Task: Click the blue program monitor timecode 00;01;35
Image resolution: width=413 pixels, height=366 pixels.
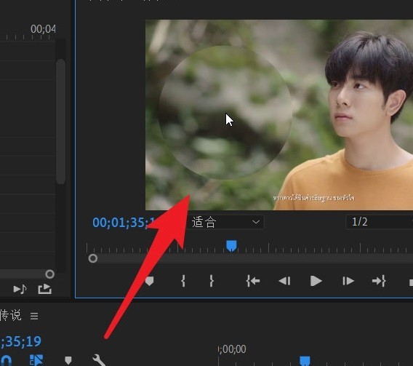Action: coord(123,223)
